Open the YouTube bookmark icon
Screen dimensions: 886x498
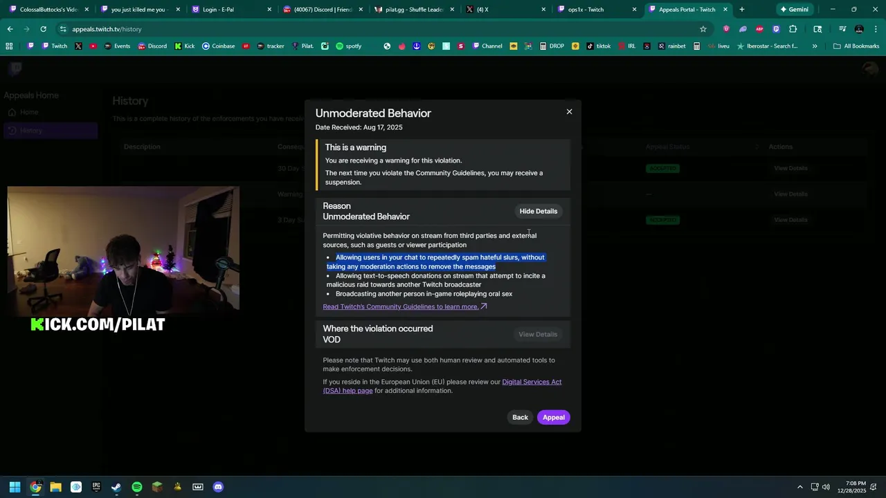point(93,46)
